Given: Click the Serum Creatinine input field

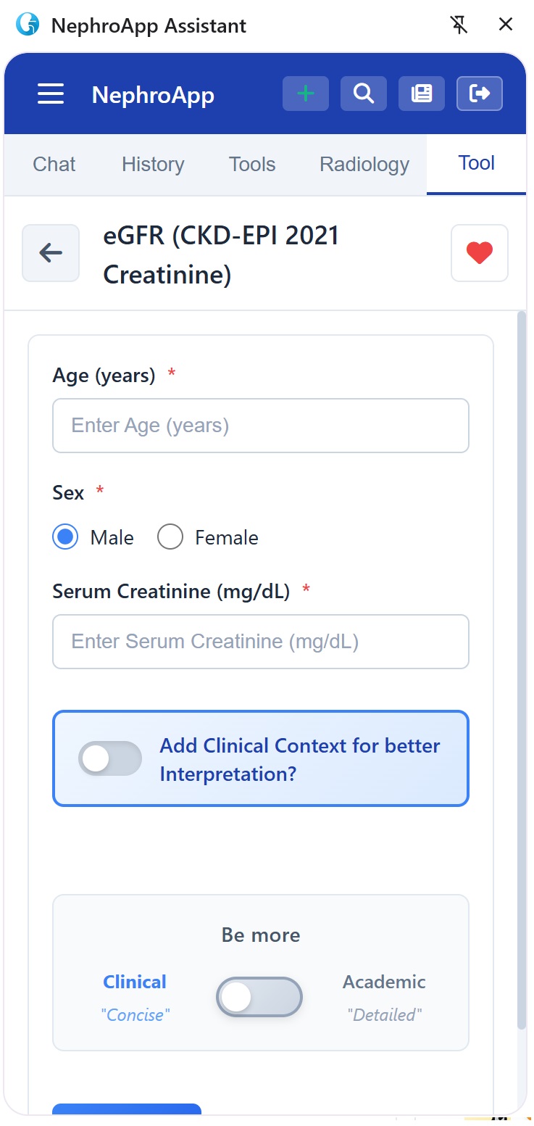Looking at the screenshot, I should [261, 642].
